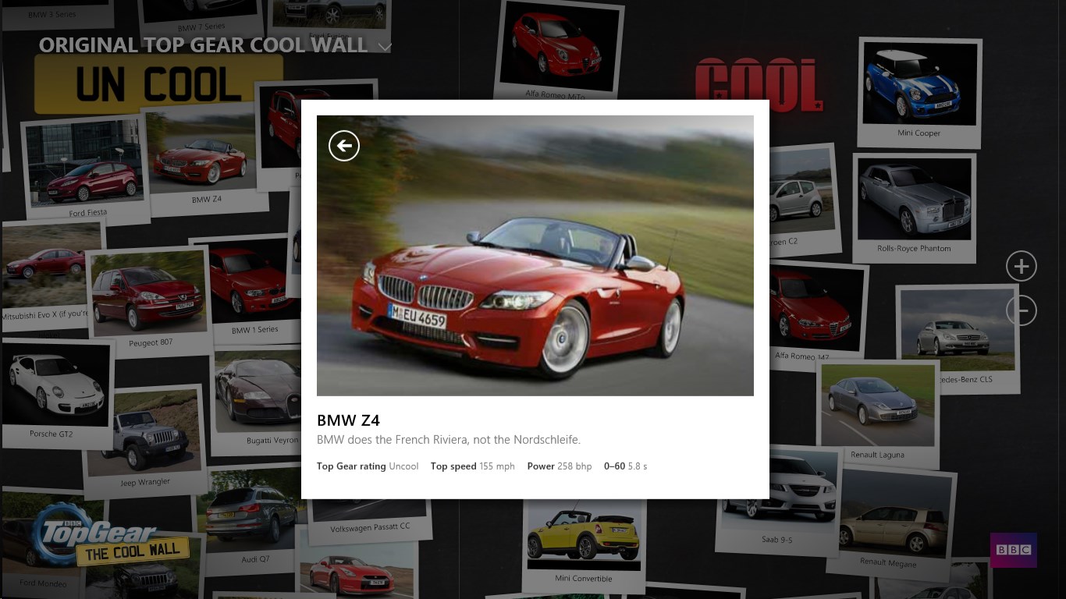The height and width of the screenshot is (599, 1066).
Task: Click the large BMW Z4 photo in popup
Action: point(535,256)
